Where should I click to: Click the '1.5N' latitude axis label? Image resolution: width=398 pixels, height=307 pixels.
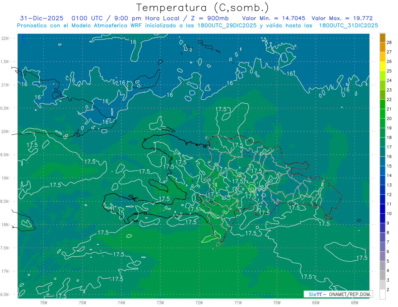[5, 62]
